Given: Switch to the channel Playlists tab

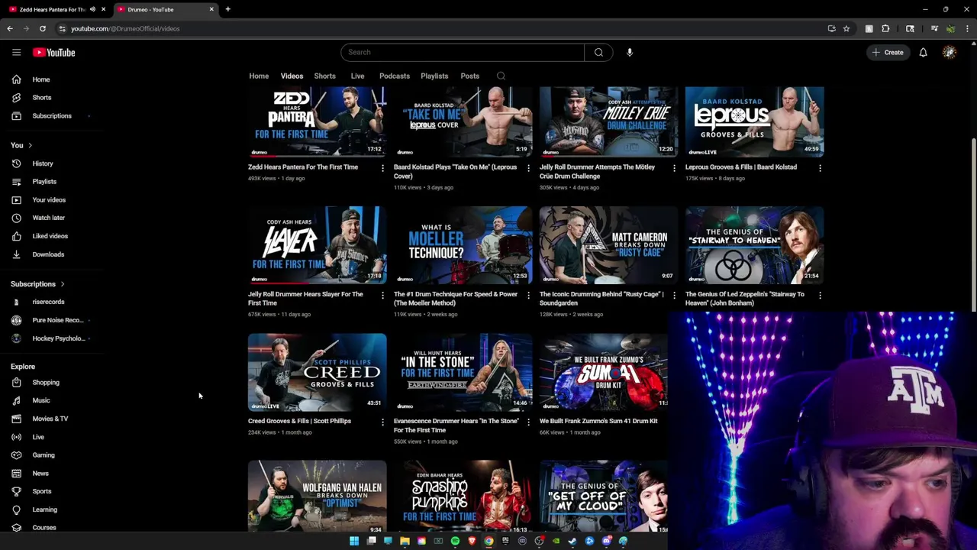Looking at the screenshot, I should pos(434,76).
